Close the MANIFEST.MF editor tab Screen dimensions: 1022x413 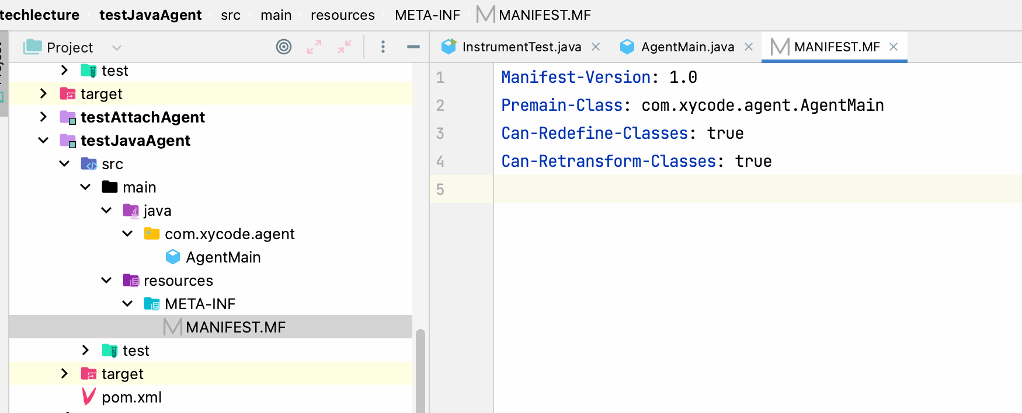[894, 47]
